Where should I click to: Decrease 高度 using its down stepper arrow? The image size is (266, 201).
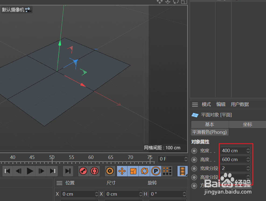click(x=248, y=161)
